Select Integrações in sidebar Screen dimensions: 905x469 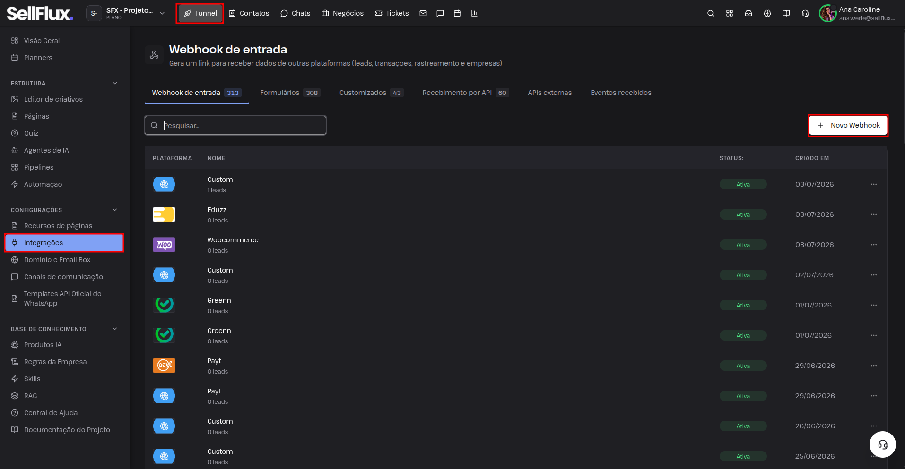[x=65, y=243]
